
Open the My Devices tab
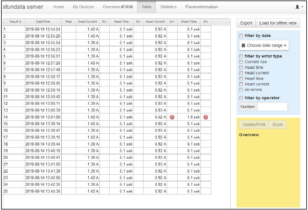(83, 7)
